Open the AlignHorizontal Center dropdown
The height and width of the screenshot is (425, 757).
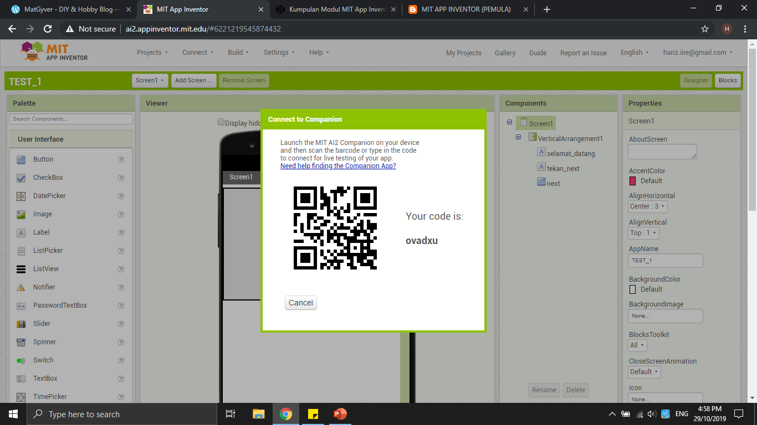(648, 206)
